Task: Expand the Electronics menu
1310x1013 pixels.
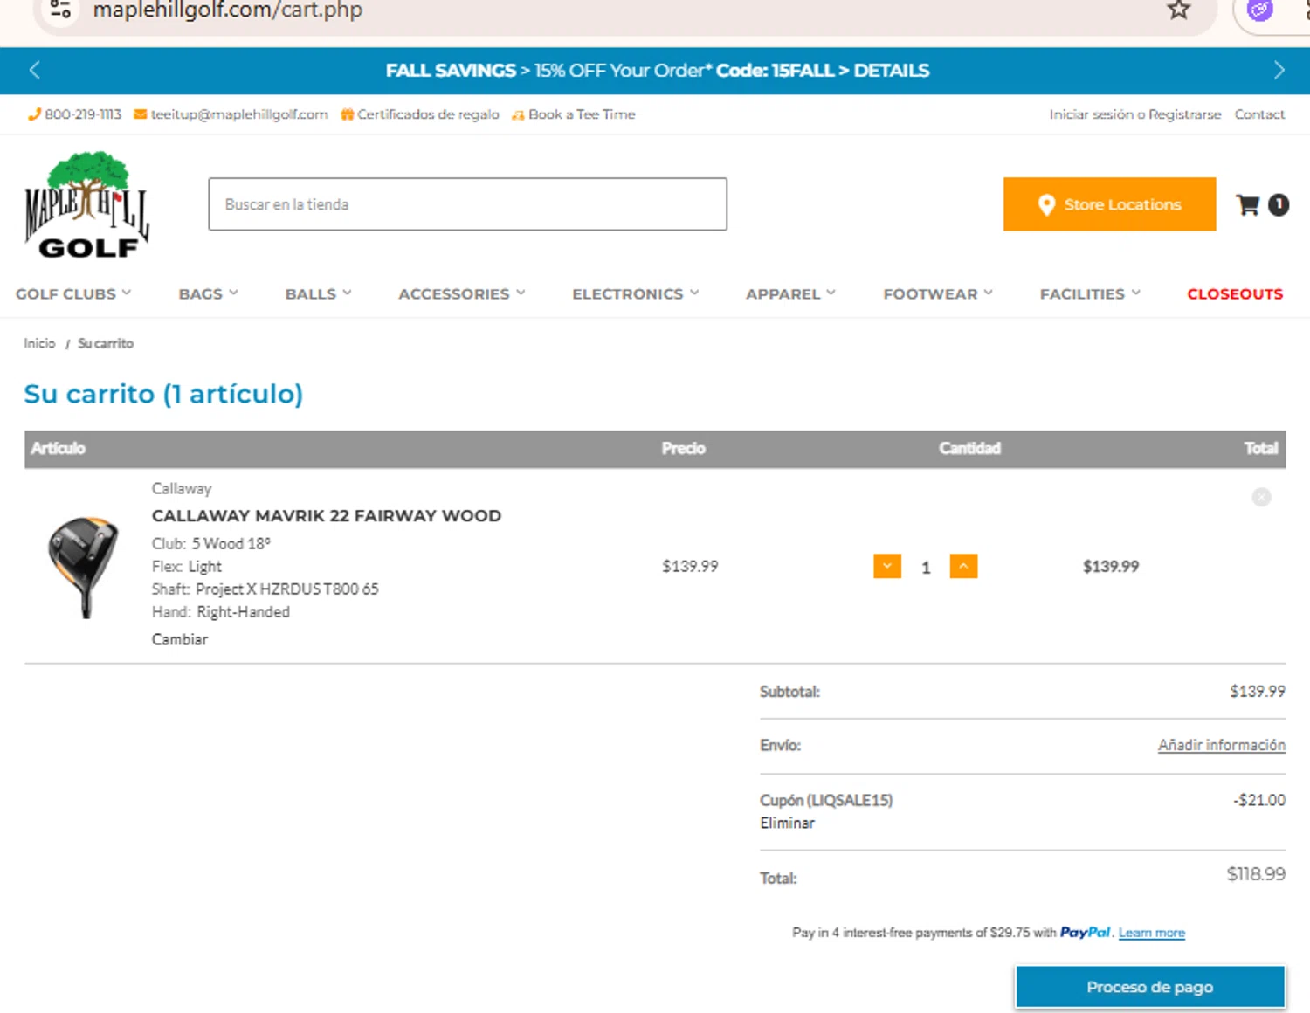Action: click(x=636, y=294)
